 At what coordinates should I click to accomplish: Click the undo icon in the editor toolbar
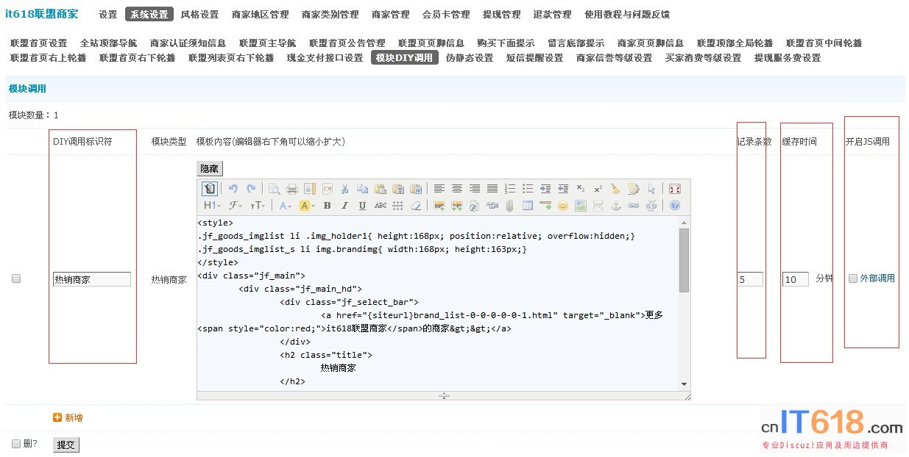233,188
